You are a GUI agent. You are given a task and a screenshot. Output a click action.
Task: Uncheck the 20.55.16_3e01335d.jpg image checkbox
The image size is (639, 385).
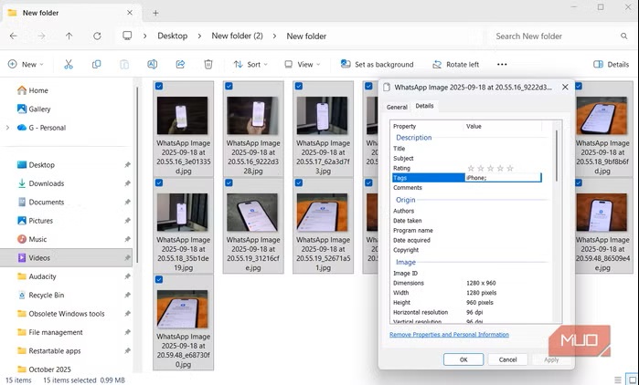point(161,87)
